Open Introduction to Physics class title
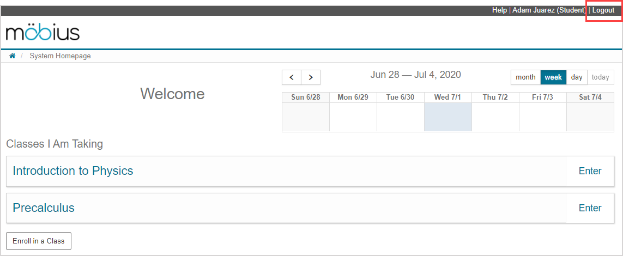The width and height of the screenshot is (623, 256). [x=73, y=171]
